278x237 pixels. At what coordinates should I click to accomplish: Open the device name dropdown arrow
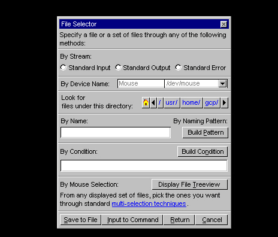coord(222,84)
